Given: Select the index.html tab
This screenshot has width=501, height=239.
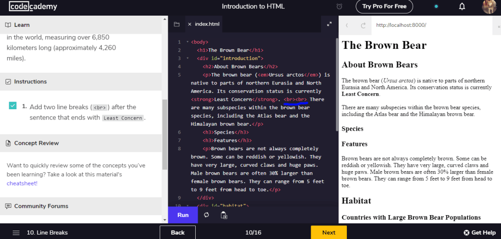Looking at the screenshot, I should click(207, 24).
